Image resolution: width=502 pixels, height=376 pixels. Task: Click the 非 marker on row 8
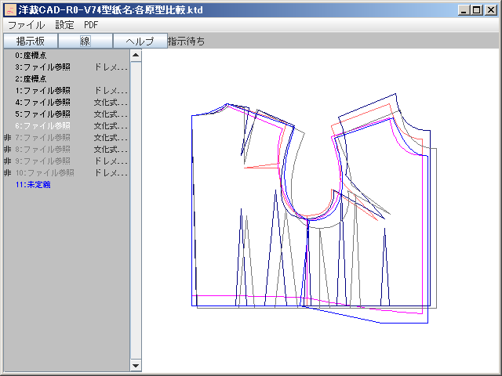(7, 150)
